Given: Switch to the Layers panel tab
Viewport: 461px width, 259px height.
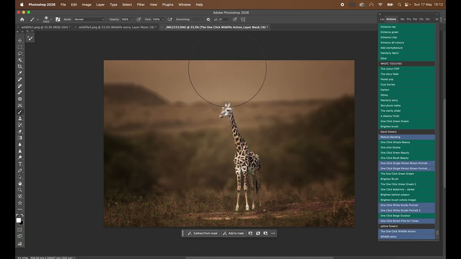Looking at the screenshot, I should point(382,19).
